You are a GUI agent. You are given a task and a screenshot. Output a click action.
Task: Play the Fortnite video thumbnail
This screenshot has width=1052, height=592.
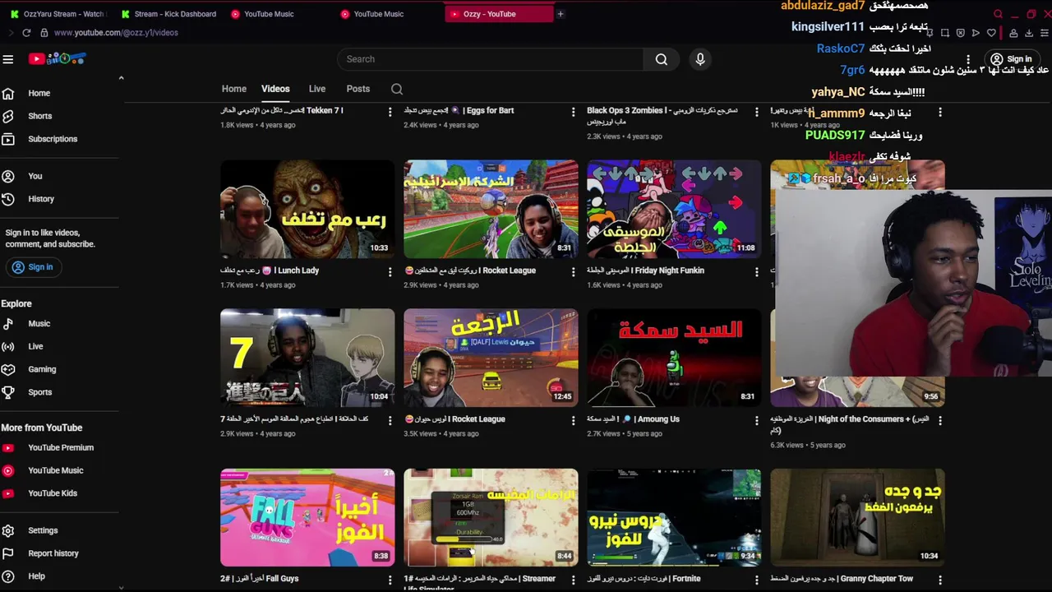coord(674,517)
